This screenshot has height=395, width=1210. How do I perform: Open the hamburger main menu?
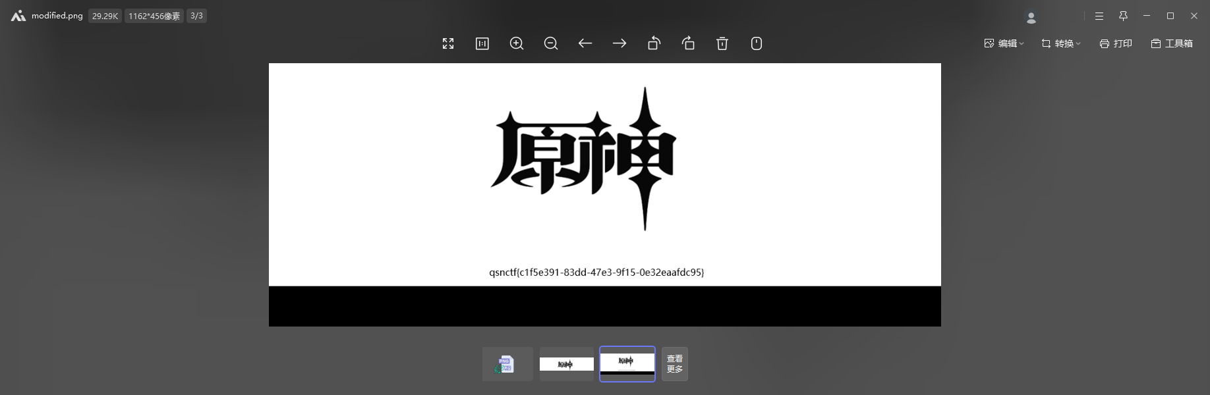click(1099, 16)
